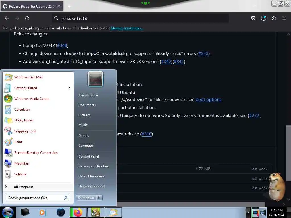Click the volume tray icon
The image size is (291, 218).
(263, 213)
